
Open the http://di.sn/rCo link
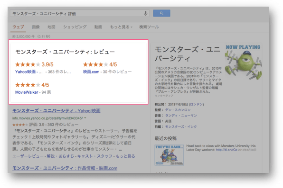pos(226,150)
